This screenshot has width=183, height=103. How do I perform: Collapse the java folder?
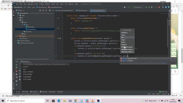[x=22, y=25]
